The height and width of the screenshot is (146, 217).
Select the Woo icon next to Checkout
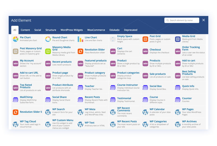tap(145, 51)
